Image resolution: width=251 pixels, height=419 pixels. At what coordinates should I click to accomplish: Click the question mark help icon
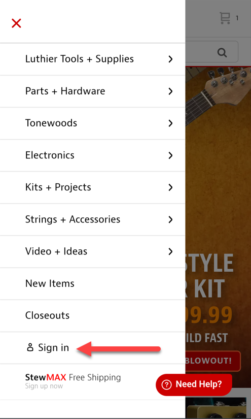pos(166,385)
